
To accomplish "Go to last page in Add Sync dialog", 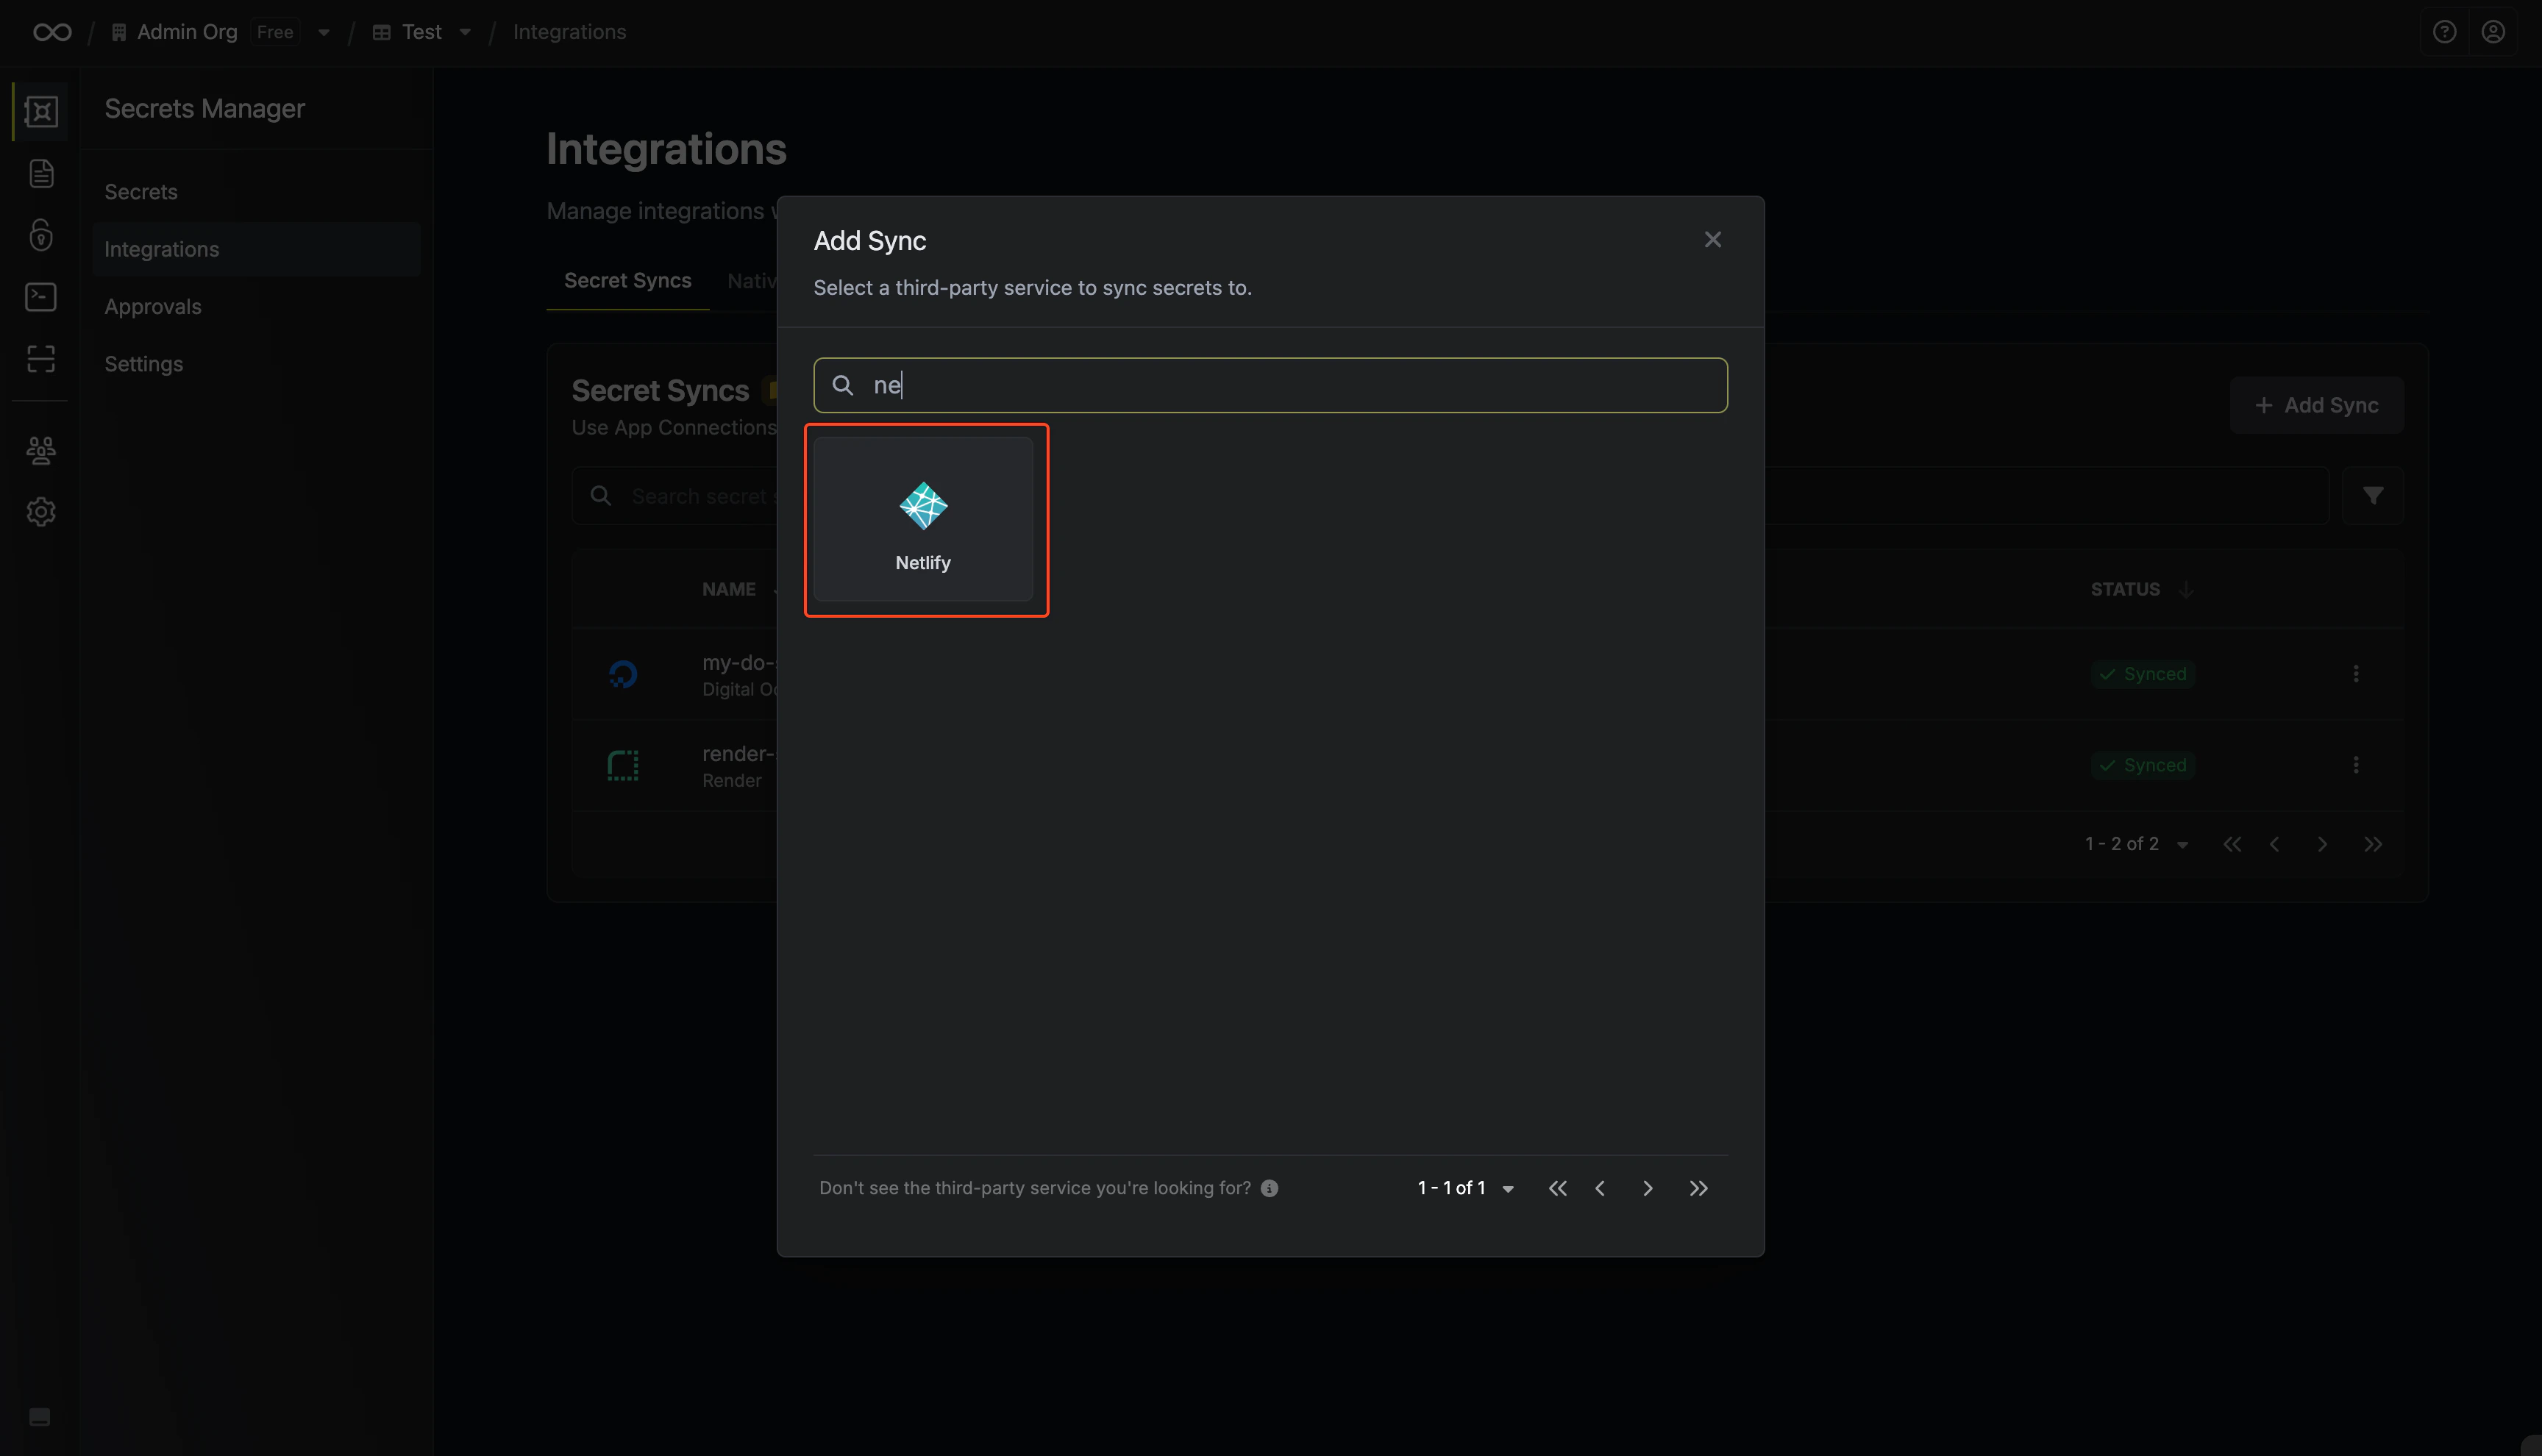I will click(1698, 1188).
